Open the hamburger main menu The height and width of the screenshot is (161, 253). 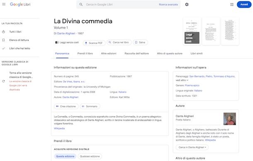coord(4,4)
